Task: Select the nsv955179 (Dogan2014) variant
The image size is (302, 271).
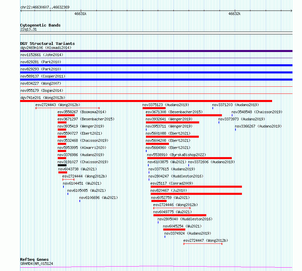Action: (x=42, y=90)
